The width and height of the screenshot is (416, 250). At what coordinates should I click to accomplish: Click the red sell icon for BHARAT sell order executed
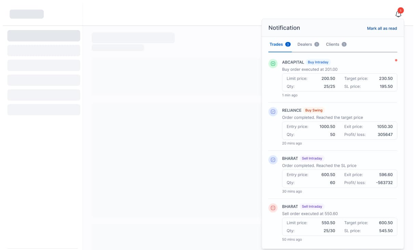(273, 208)
